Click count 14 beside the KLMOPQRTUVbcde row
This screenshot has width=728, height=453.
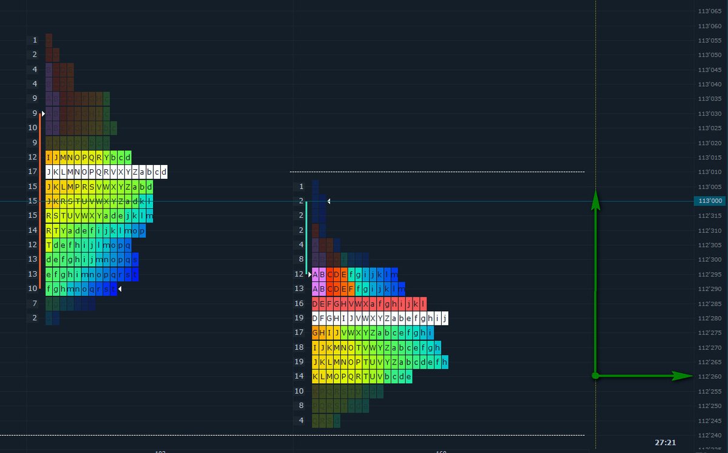click(x=299, y=377)
